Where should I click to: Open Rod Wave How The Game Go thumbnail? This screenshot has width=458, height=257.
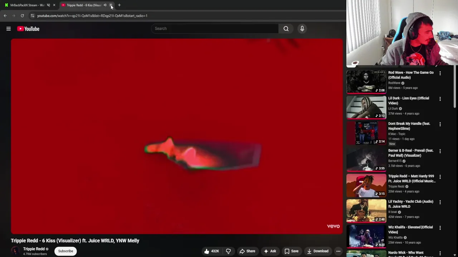[366, 81]
